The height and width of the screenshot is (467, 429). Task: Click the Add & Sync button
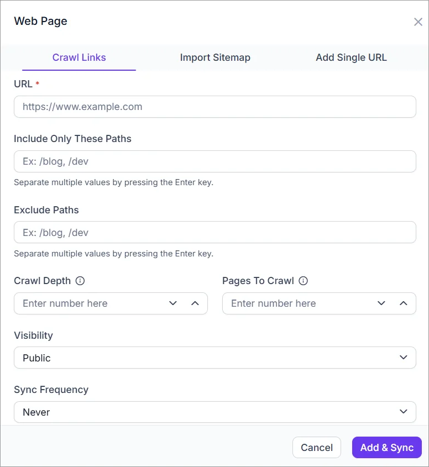386,447
